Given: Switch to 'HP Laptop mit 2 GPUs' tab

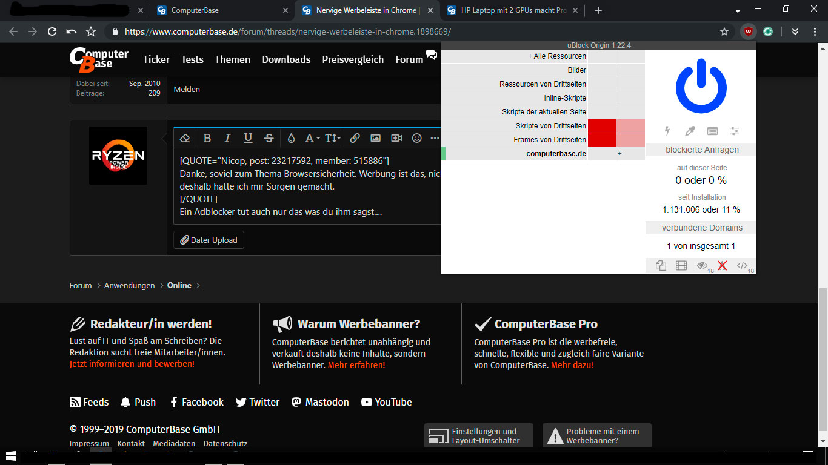Looking at the screenshot, I should click(512, 10).
